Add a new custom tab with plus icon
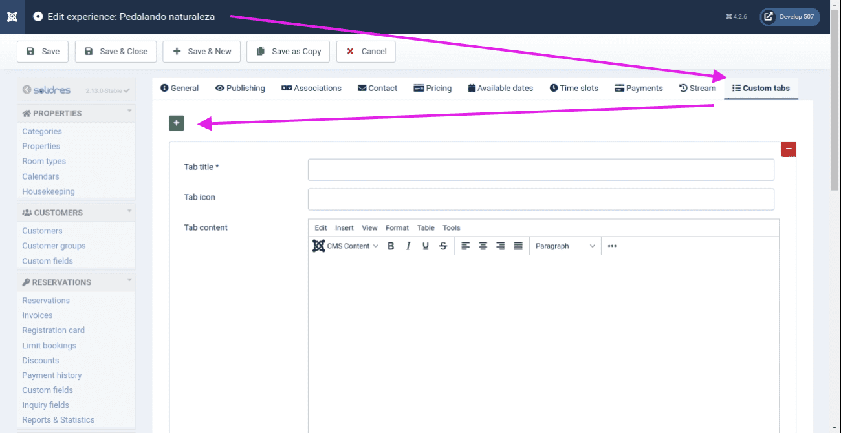Screen dimensions: 841x433 177,123
